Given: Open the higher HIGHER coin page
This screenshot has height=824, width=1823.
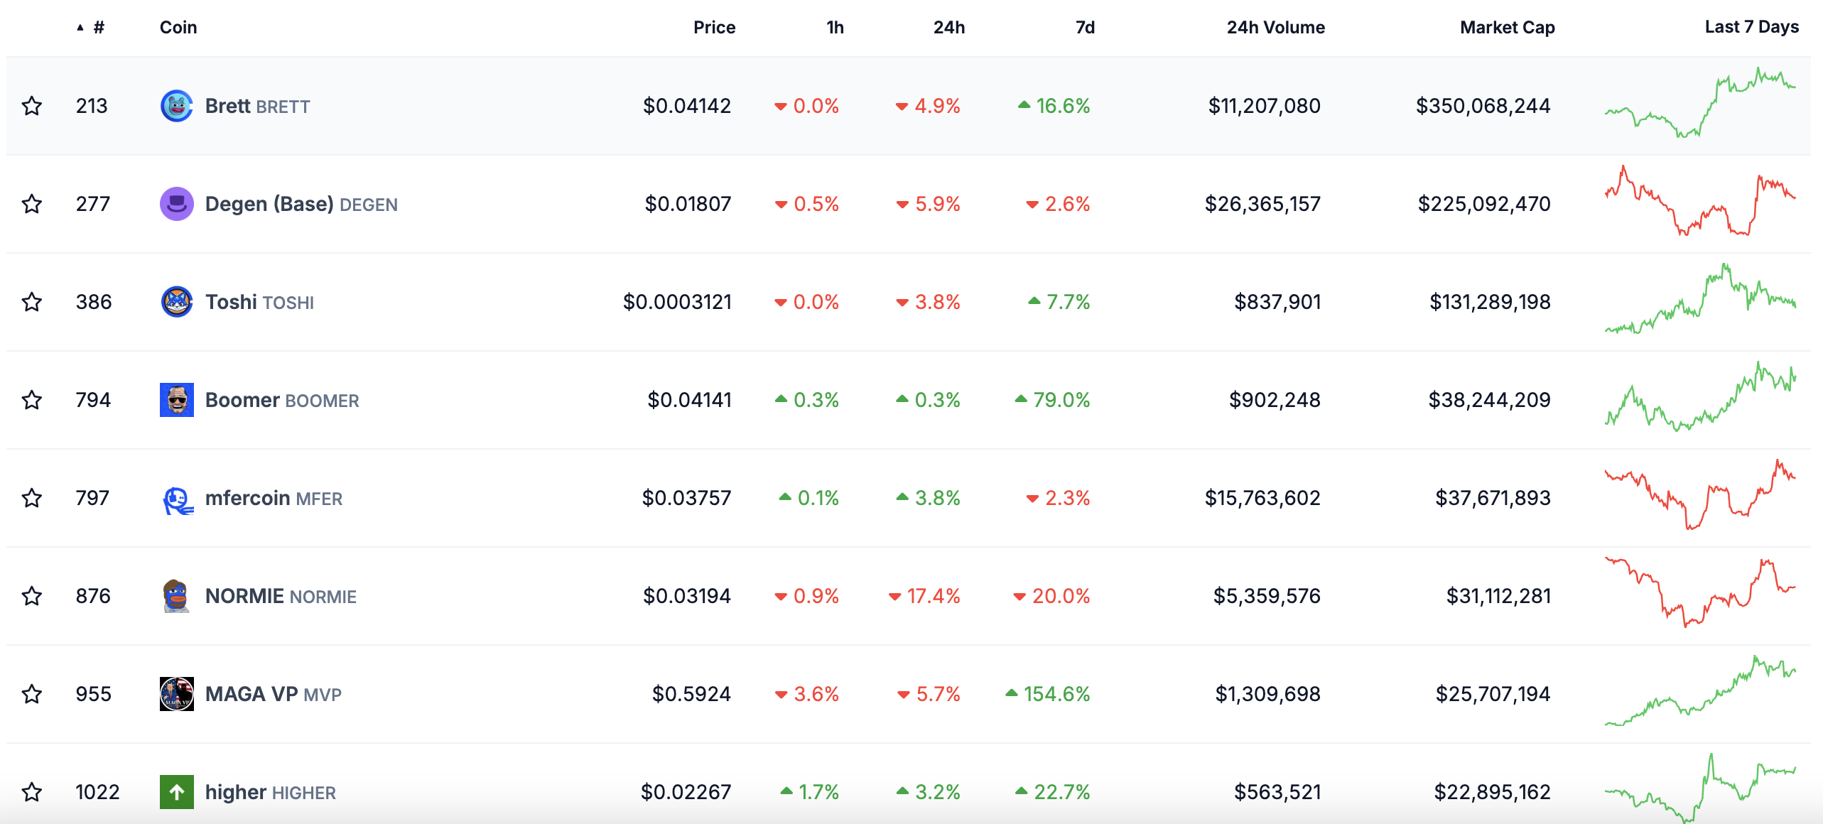Looking at the screenshot, I should (270, 792).
